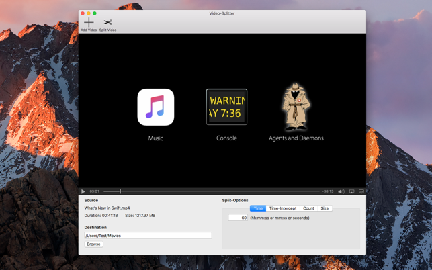The height and width of the screenshot is (270, 432).
Task: Close the Video-Splitter window with red button
Action: (x=83, y=13)
